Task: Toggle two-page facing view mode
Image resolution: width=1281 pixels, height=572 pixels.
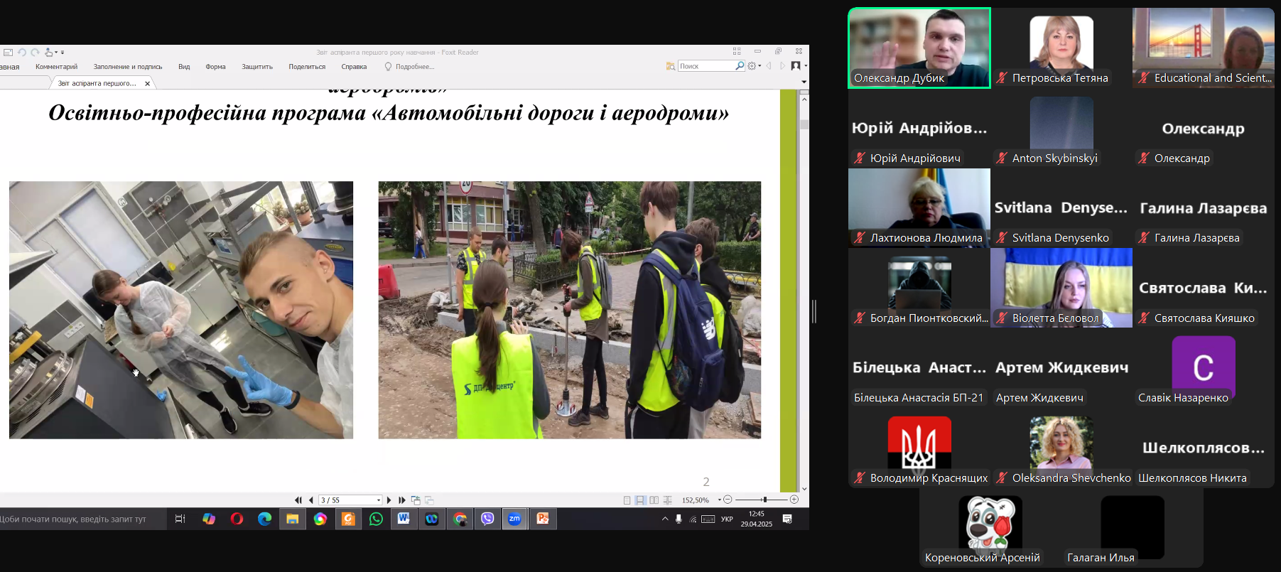Action: (654, 500)
